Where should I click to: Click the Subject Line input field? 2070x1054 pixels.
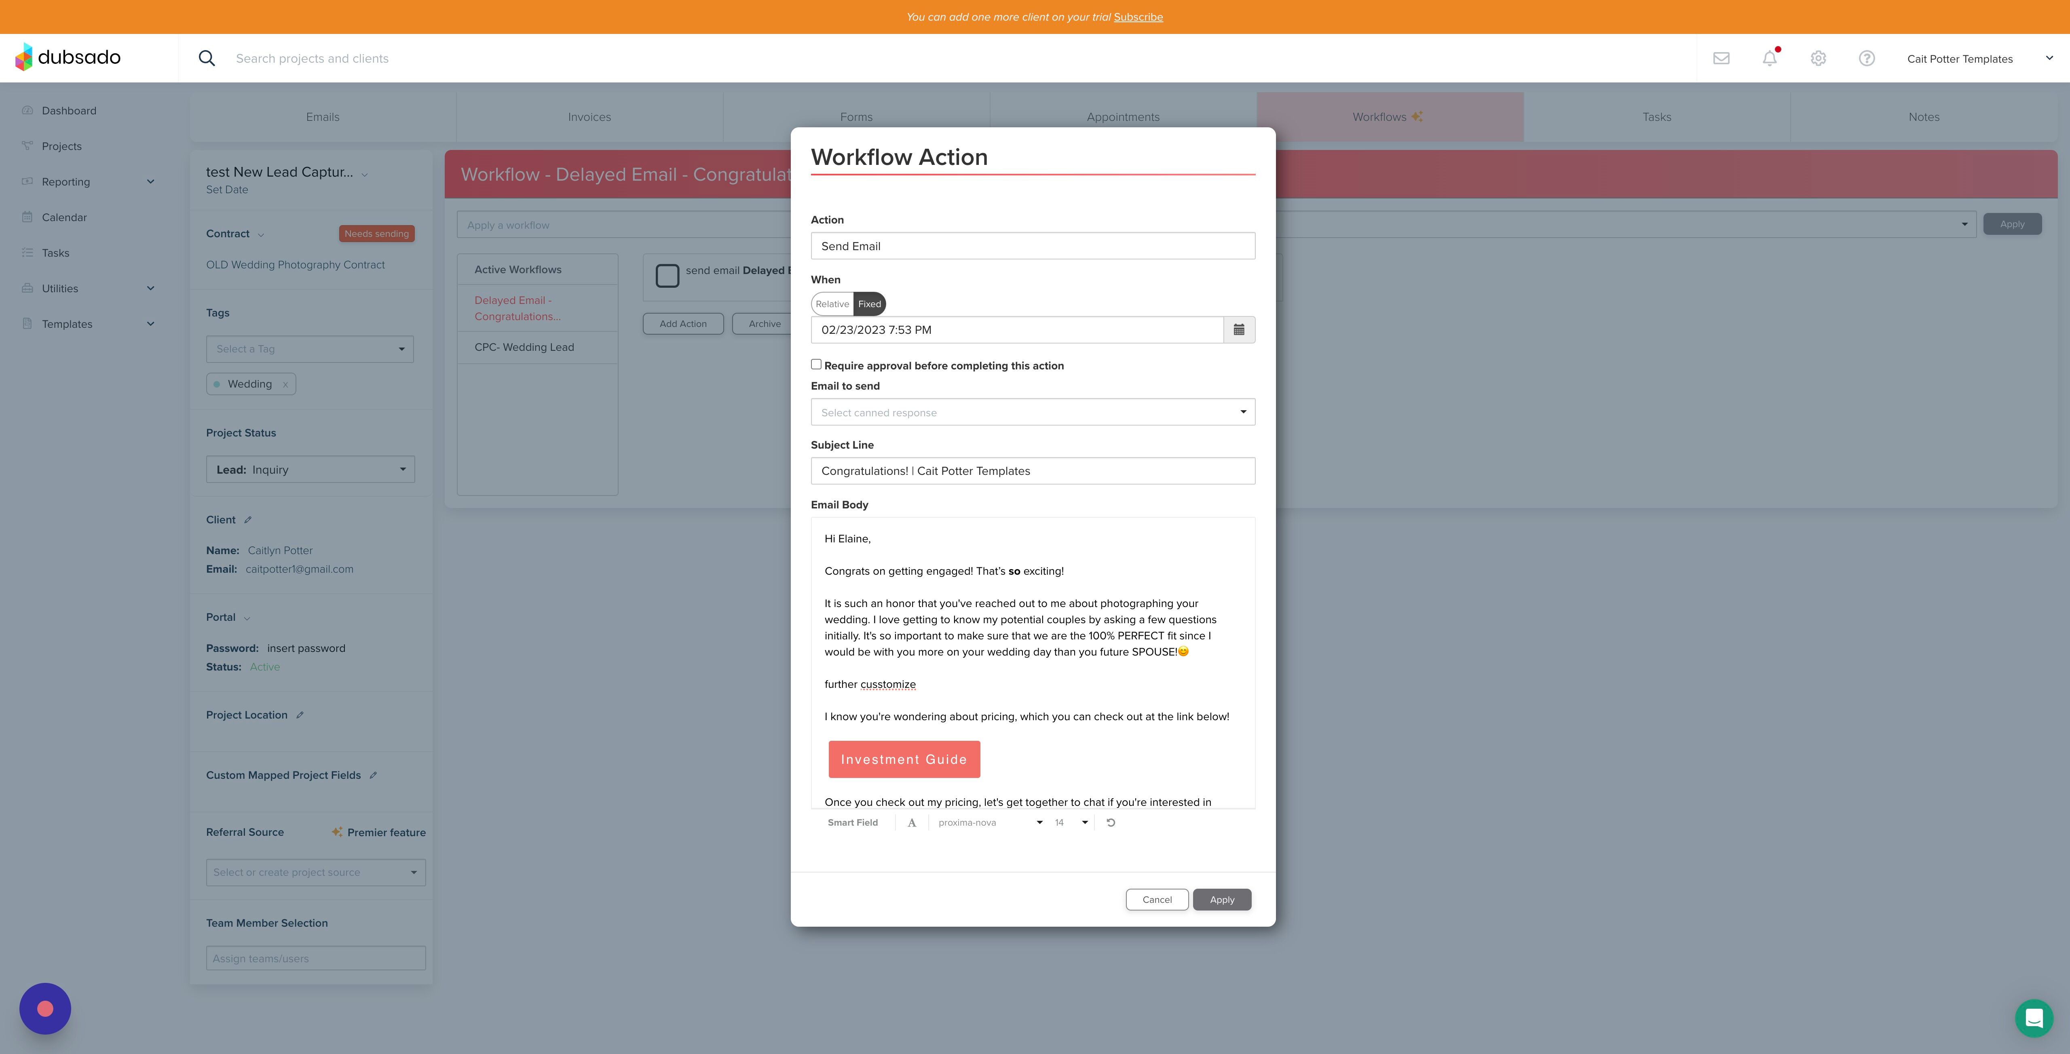tap(1033, 471)
